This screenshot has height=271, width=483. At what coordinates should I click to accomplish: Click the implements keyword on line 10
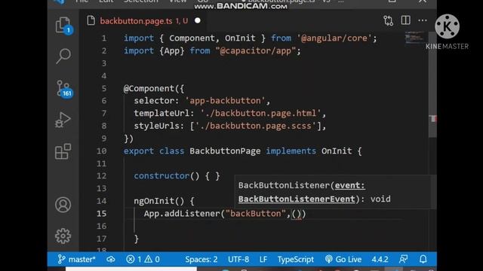tap(291, 151)
